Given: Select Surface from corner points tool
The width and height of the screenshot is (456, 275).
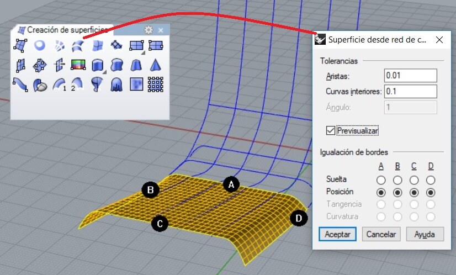Looking at the screenshot, I should [x=20, y=45].
